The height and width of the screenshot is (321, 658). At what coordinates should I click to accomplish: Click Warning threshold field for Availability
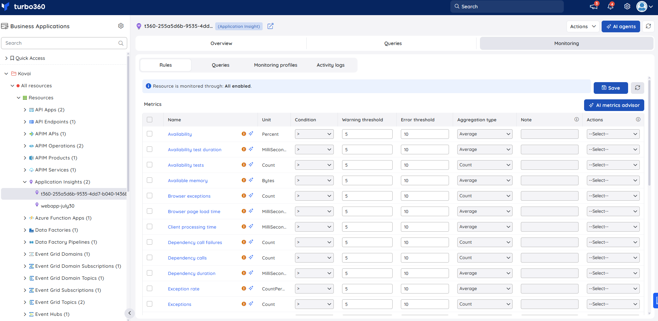point(367,134)
